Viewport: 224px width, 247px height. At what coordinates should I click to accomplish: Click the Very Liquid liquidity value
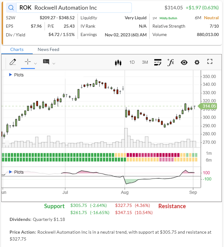[x=136, y=18]
